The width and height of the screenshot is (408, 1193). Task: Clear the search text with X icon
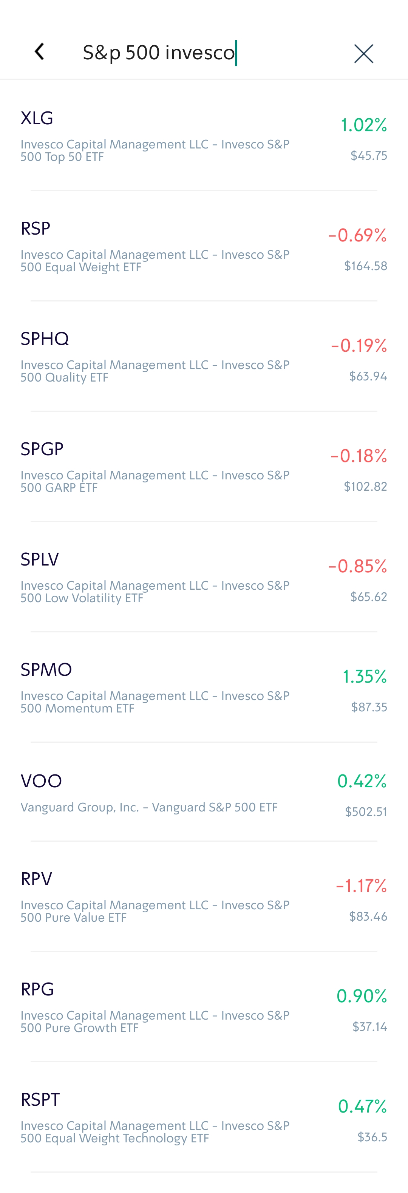click(363, 54)
